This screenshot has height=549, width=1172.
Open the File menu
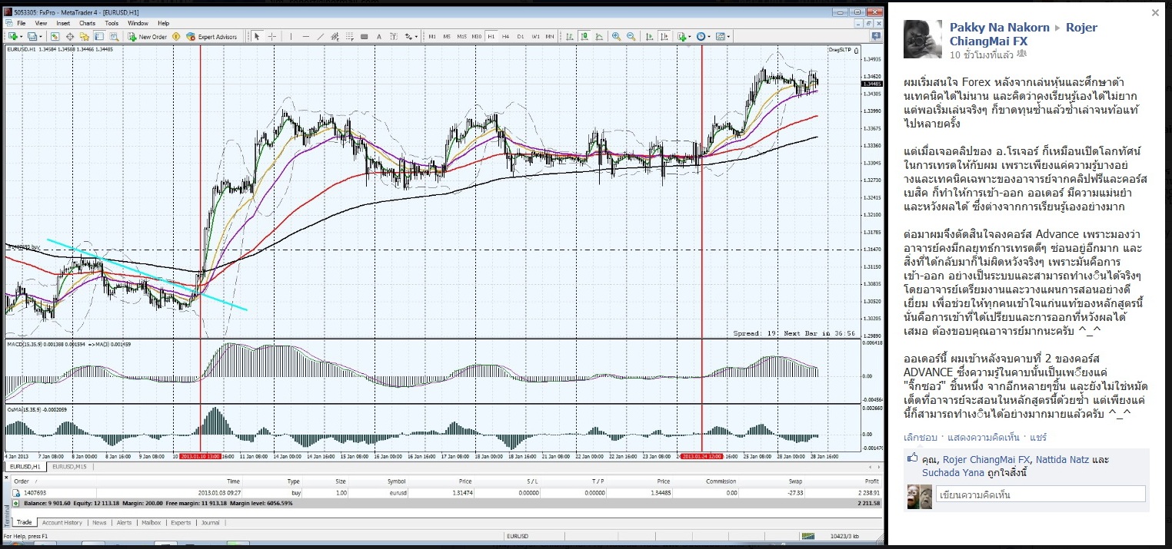[21, 23]
